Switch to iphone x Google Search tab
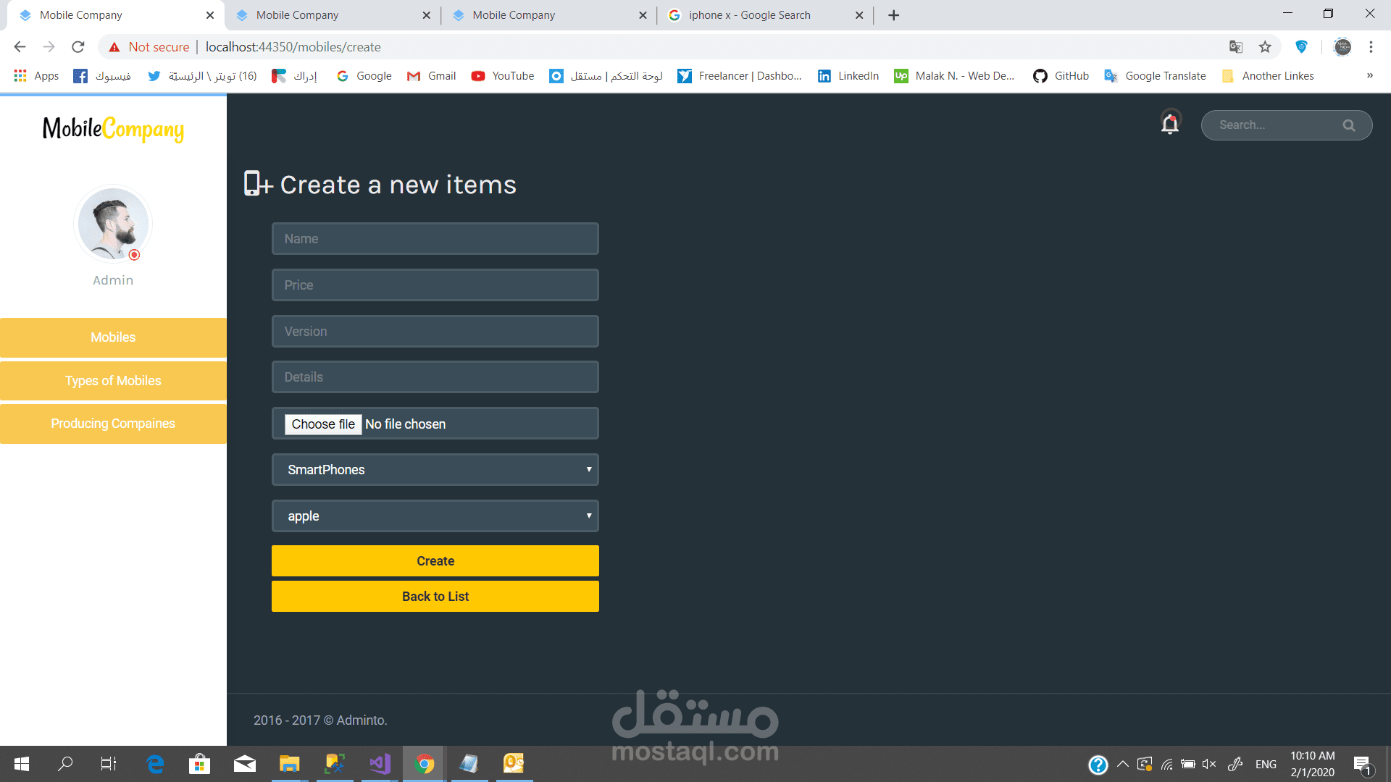The image size is (1391, 782). pos(749,15)
